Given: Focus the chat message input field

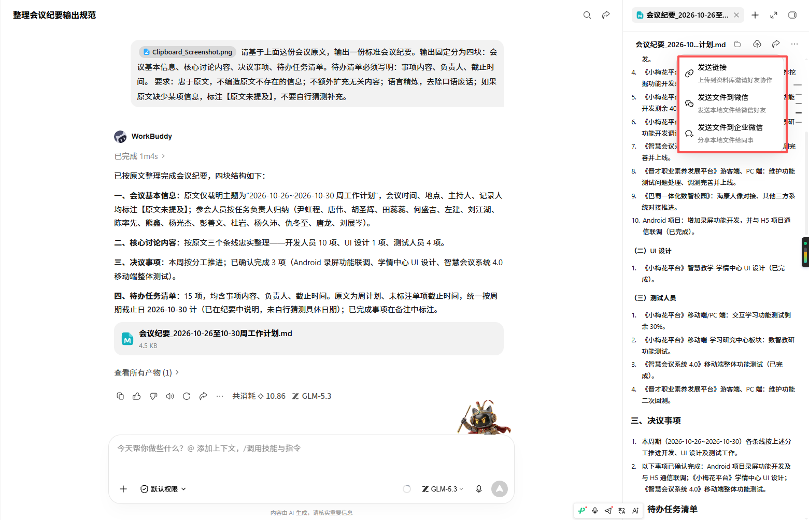Looking at the screenshot, I should point(311,449).
